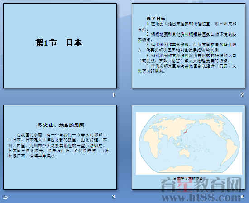
Task: Select slide 1 titled 第1节 日本
Action: [x=60, y=46]
